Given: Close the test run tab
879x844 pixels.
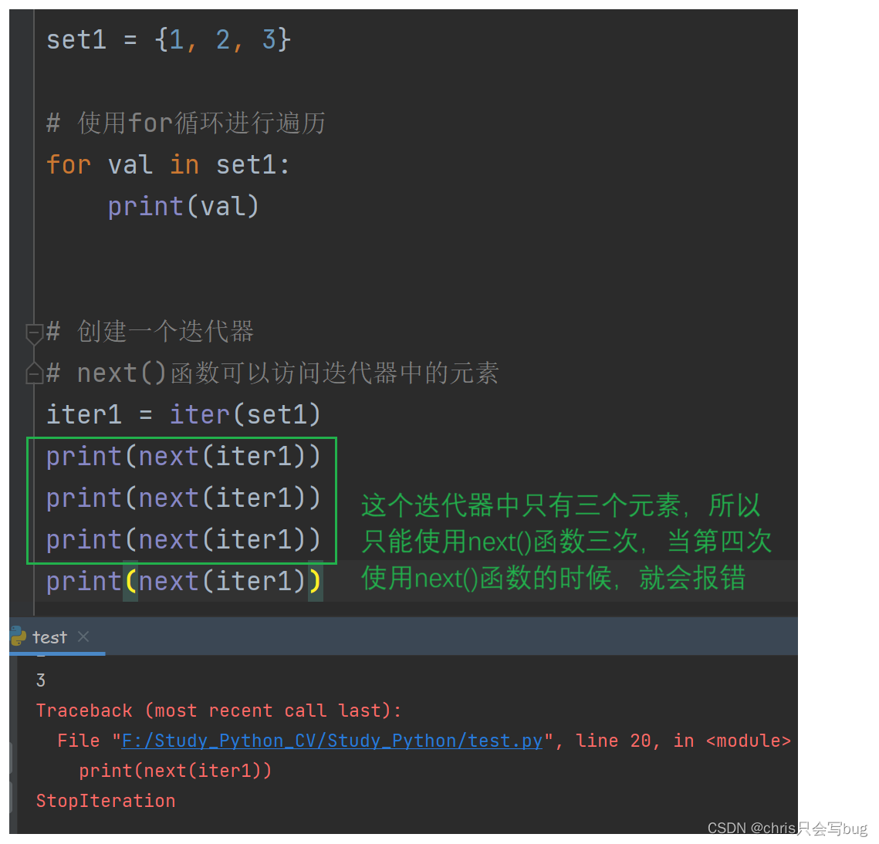Looking at the screenshot, I should click(83, 636).
